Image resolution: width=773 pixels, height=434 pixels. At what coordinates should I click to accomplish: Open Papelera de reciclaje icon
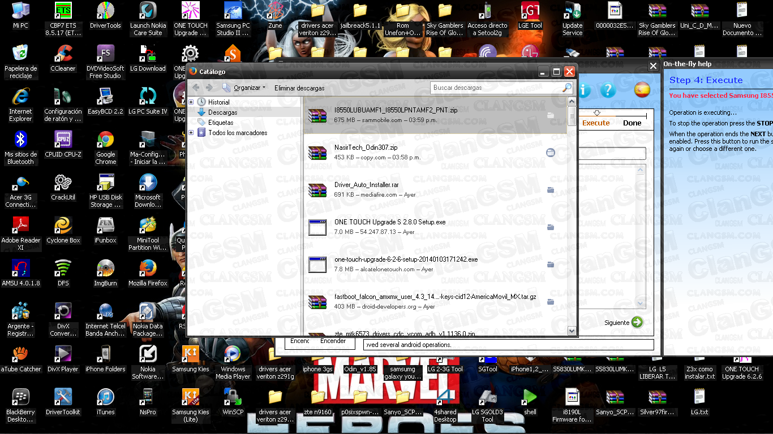tap(20, 62)
